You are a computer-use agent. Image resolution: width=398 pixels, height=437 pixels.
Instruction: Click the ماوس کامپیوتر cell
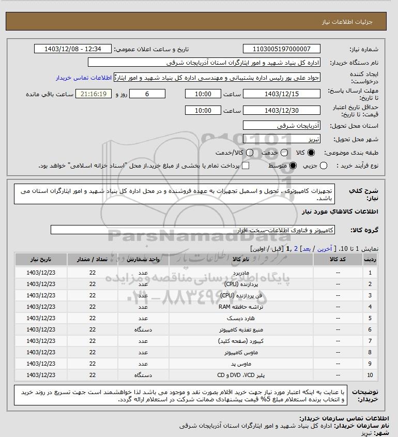click(241, 352)
